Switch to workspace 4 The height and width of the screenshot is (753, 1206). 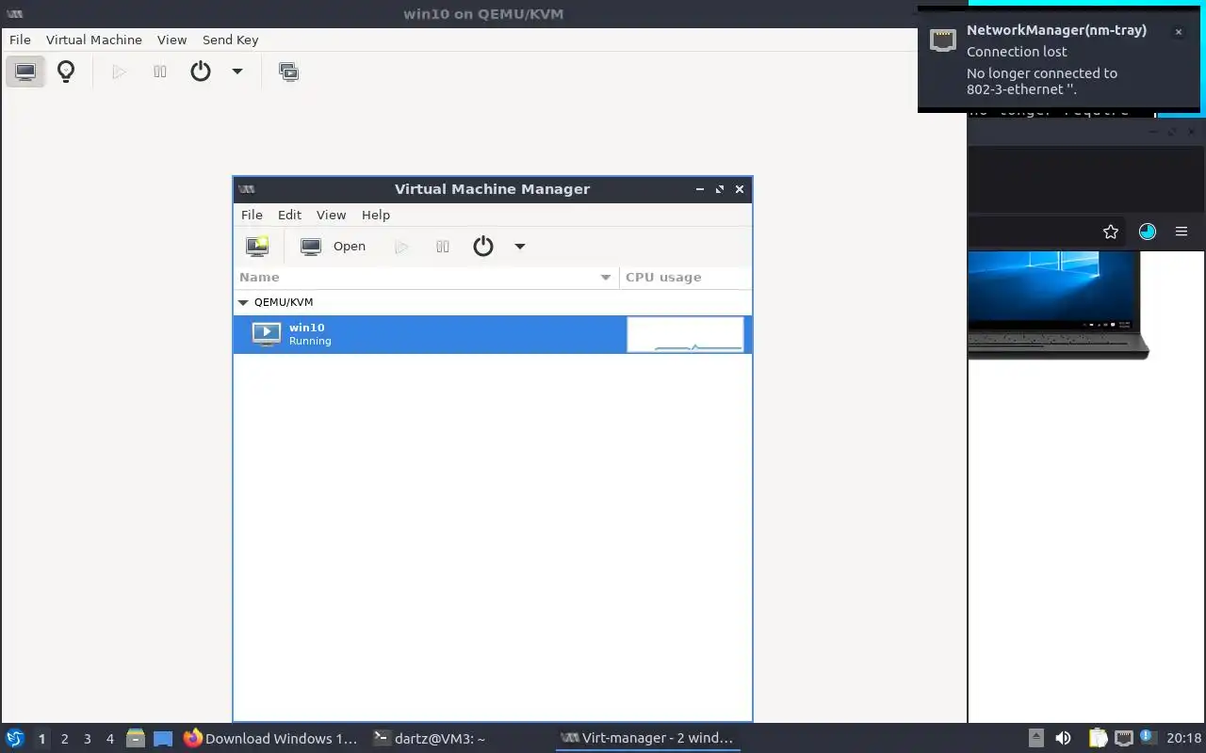[109, 739]
